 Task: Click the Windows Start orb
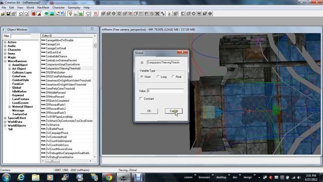pos(7,177)
